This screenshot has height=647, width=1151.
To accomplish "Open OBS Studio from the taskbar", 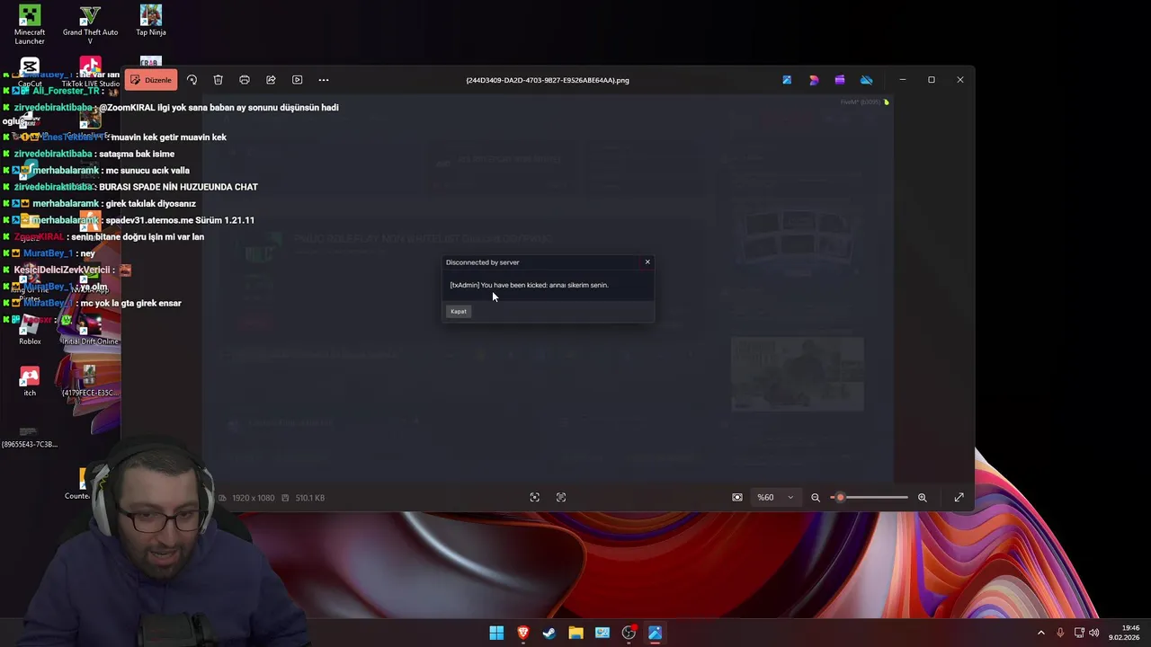I will pos(629,633).
